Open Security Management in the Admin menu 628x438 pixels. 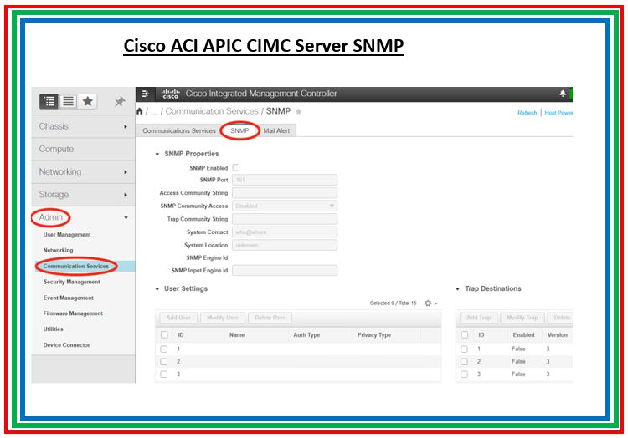point(71,282)
